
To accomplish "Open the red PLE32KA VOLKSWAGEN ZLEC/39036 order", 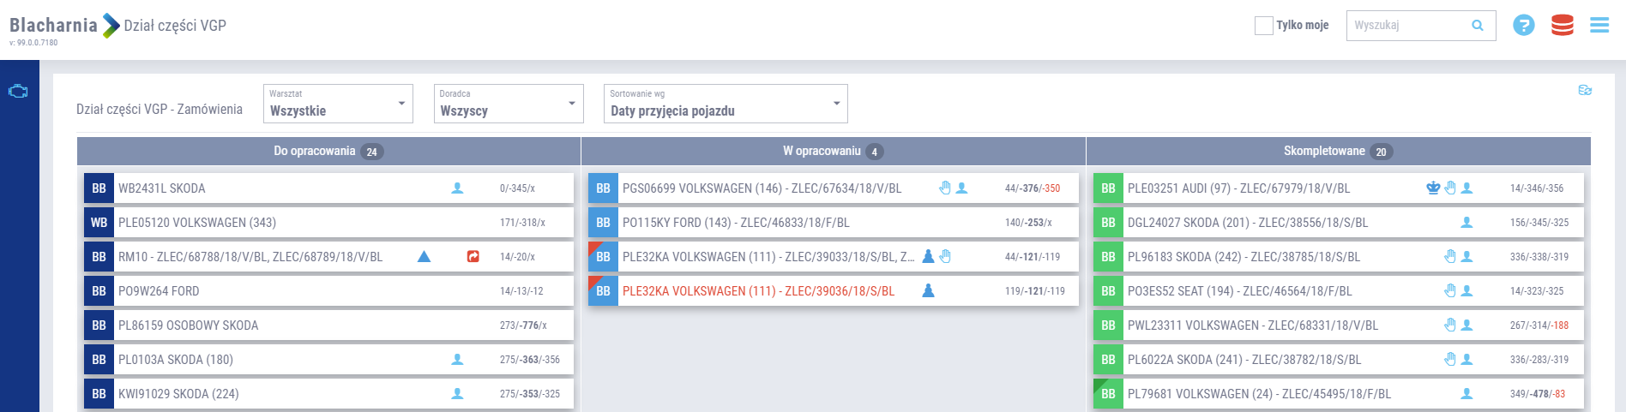I will [758, 291].
